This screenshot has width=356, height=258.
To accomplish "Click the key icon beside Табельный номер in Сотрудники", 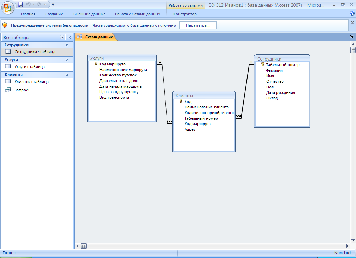I will 263,65.
